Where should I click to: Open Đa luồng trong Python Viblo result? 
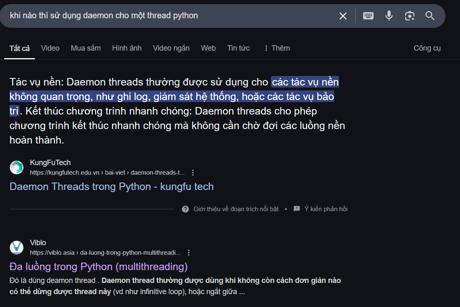tap(98, 266)
